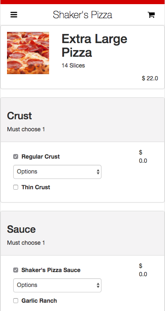Image resolution: width=165 pixels, height=311 pixels.
Task: Check the Garlic Ranch checkbox
Action: 16,301
